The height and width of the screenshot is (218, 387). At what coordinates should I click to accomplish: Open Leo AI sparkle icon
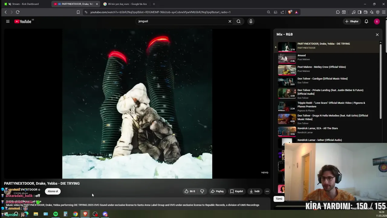(372, 12)
